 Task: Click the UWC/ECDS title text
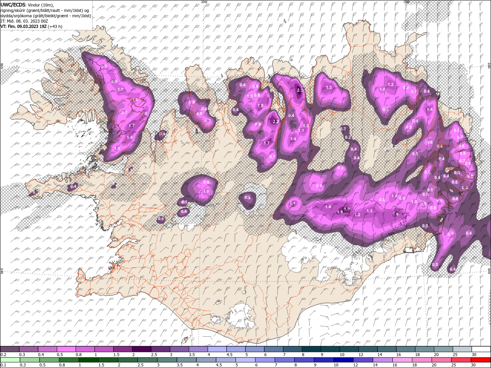coord(13,4)
